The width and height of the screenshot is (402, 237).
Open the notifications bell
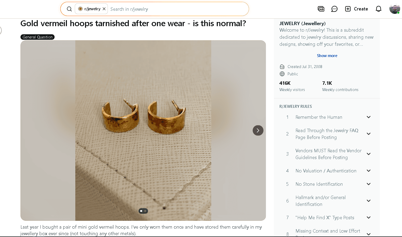click(x=378, y=9)
